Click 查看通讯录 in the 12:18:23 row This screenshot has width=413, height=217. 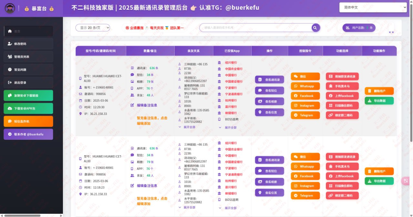tap(269, 160)
